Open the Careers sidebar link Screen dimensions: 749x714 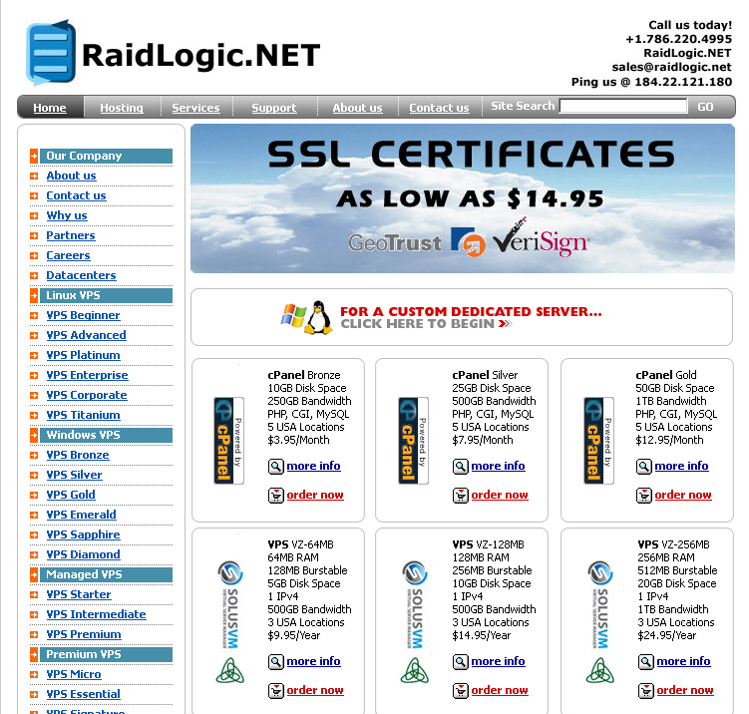click(x=68, y=255)
